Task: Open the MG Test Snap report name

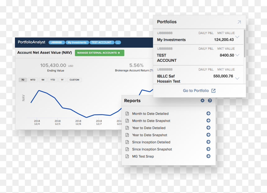Action: pos(143,156)
